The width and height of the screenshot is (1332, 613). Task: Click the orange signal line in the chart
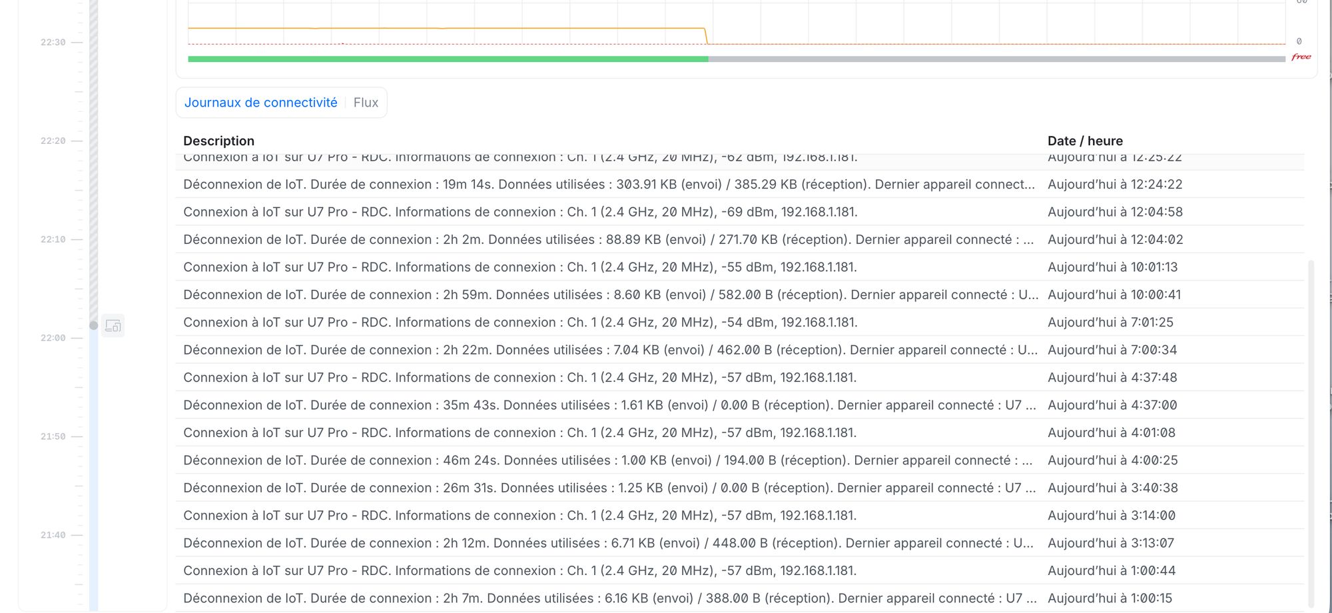(446, 28)
